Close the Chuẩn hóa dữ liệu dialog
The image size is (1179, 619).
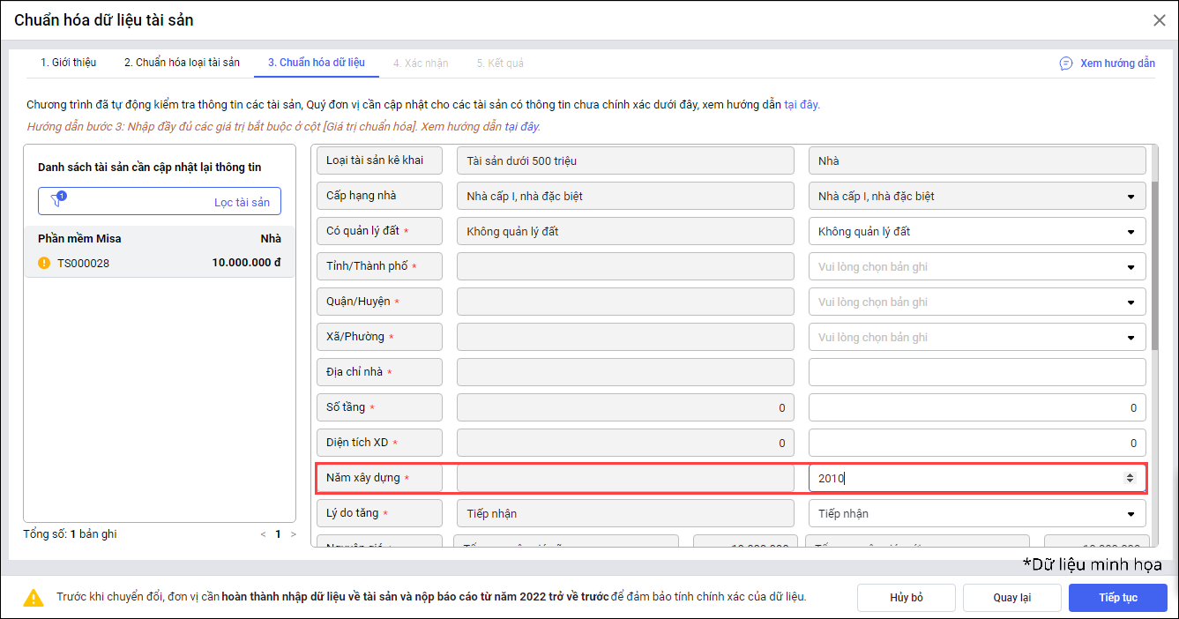1160,20
